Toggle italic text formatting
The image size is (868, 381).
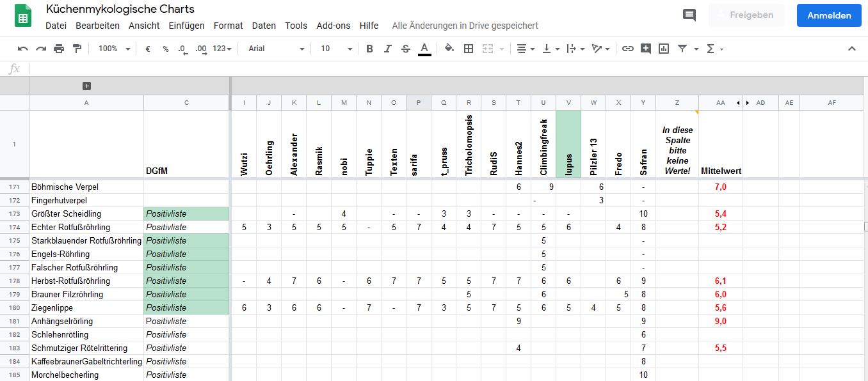[387, 49]
